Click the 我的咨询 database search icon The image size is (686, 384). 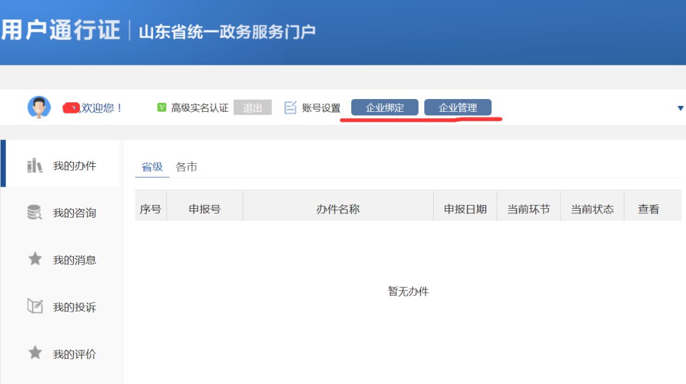click(35, 213)
